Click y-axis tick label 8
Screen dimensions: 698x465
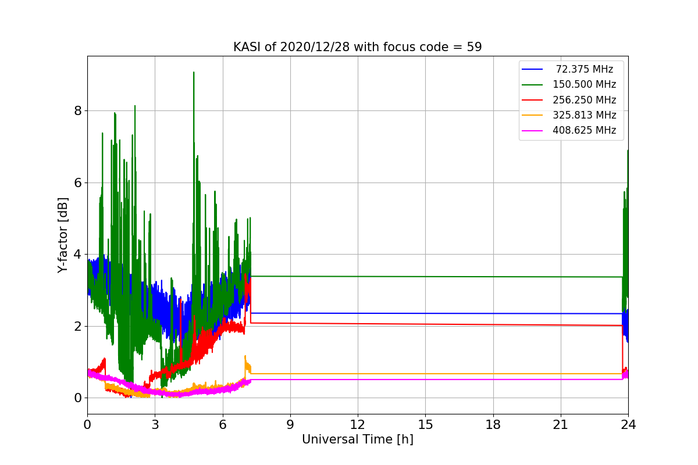tap(77, 111)
